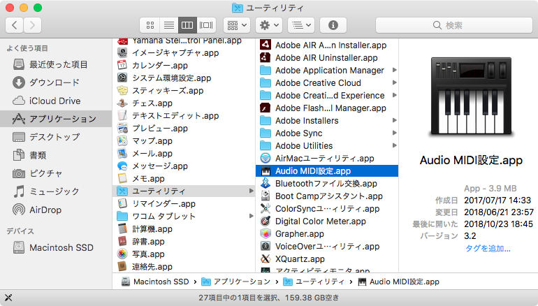The width and height of the screenshot is (538, 306).
Task: Click the VoiceOverユーティリティ.app icon
Action: coord(266,247)
